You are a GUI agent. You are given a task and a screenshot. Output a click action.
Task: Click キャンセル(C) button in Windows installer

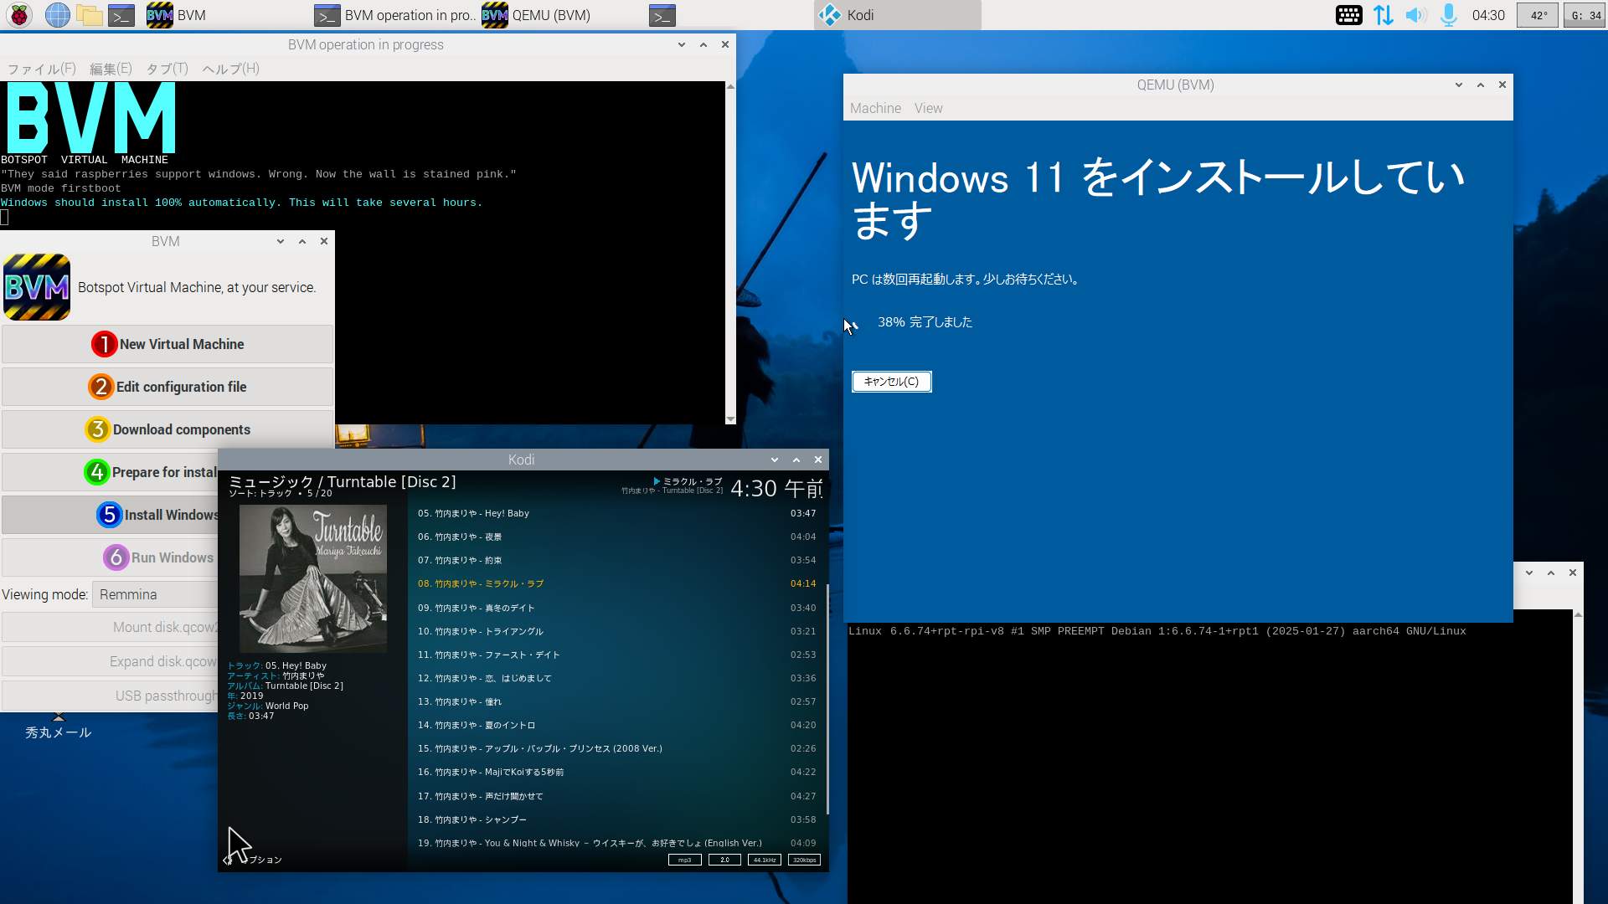[891, 382]
